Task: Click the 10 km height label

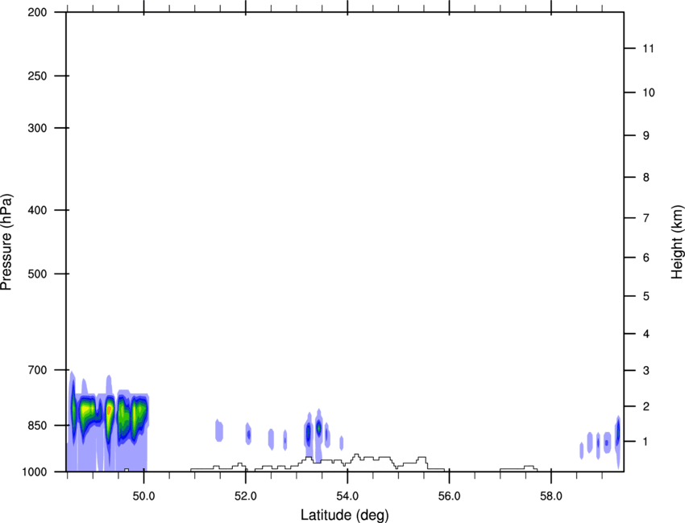Action: click(649, 93)
